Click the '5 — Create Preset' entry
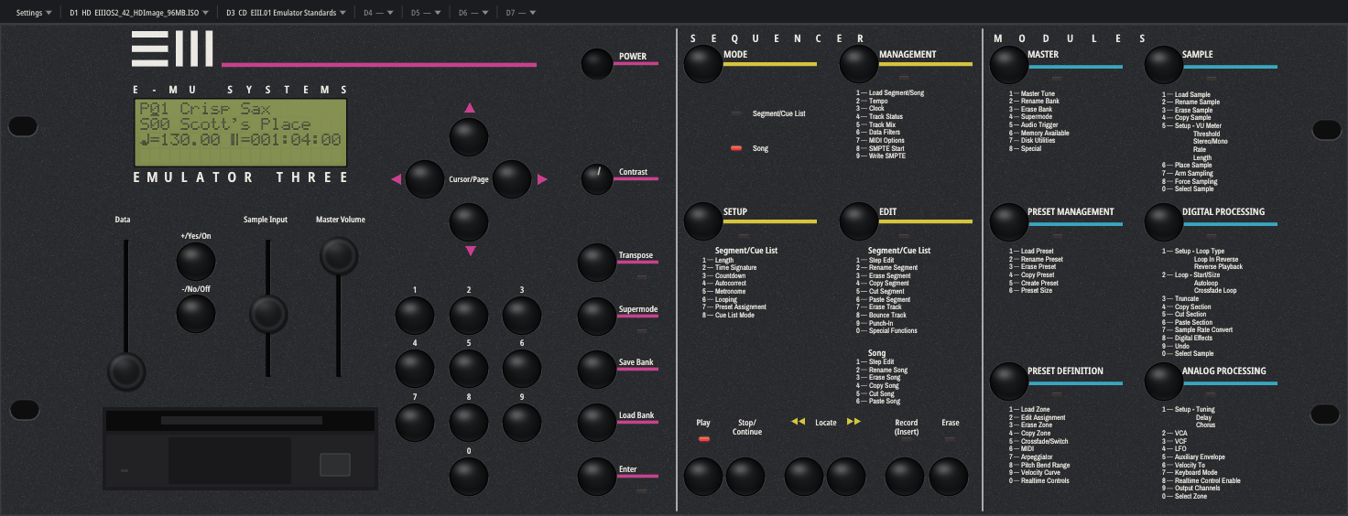Viewport: 1348px width, 516px height. click(1032, 283)
